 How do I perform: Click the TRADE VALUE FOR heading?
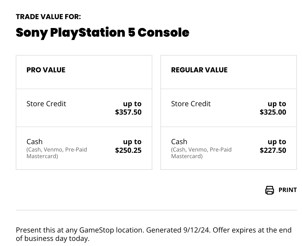(x=48, y=17)
